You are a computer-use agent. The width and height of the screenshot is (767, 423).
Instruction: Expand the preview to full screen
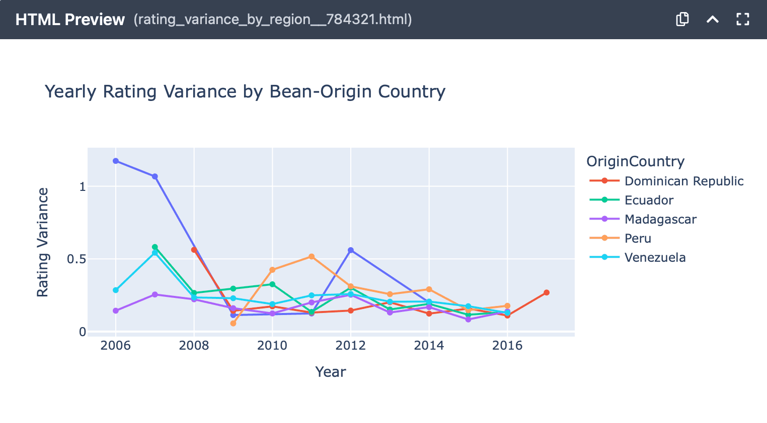tap(742, 19)
